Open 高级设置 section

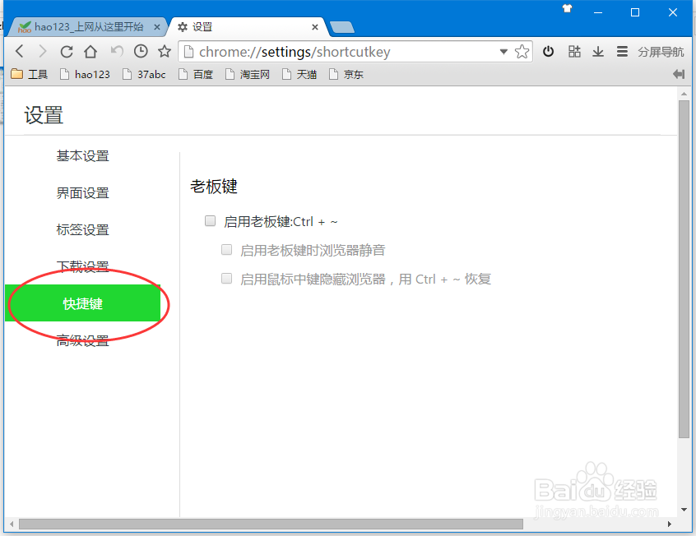click(82, 340)
